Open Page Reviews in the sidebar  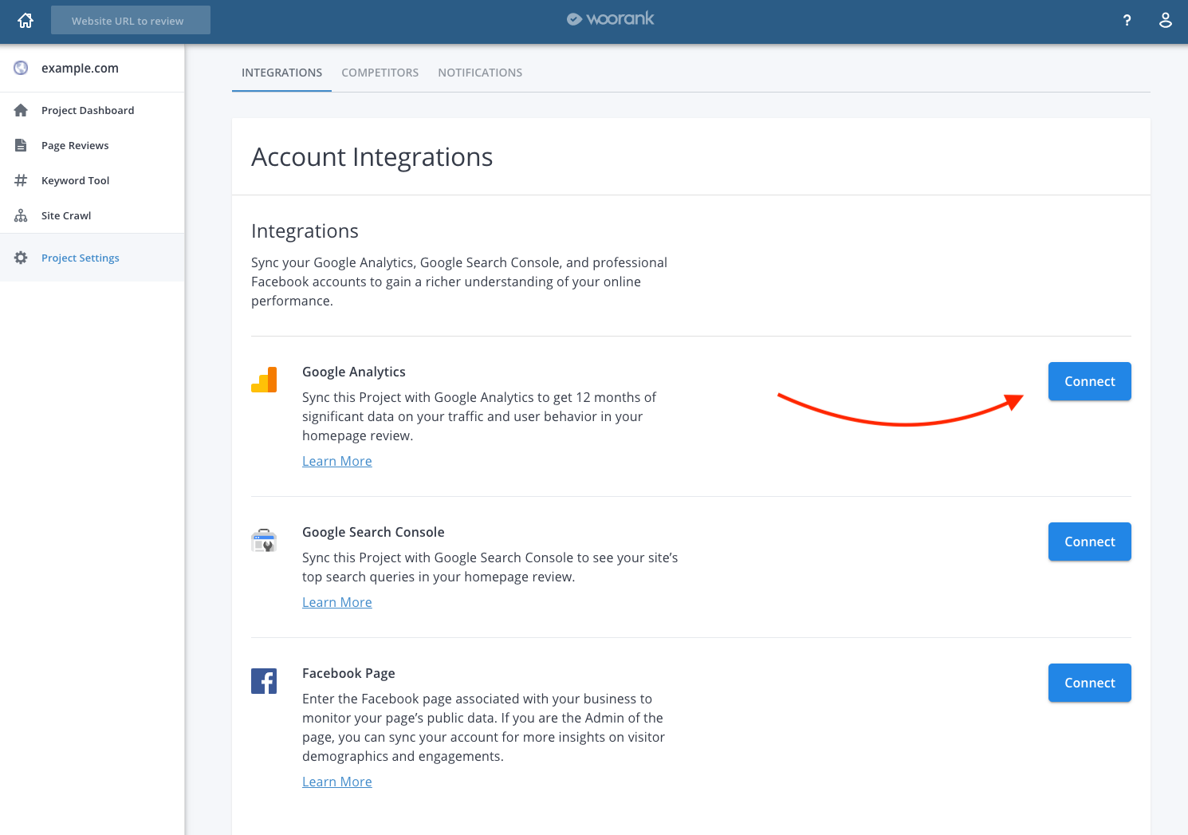click(x=92, y=145)
